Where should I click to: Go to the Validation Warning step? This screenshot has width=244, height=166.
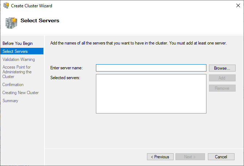pos(19,59)
